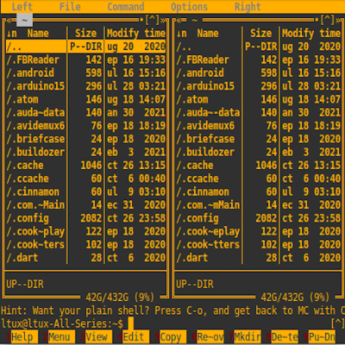
Task: Select /.cinnamon folder in the left panel
Action: [85, 192]
